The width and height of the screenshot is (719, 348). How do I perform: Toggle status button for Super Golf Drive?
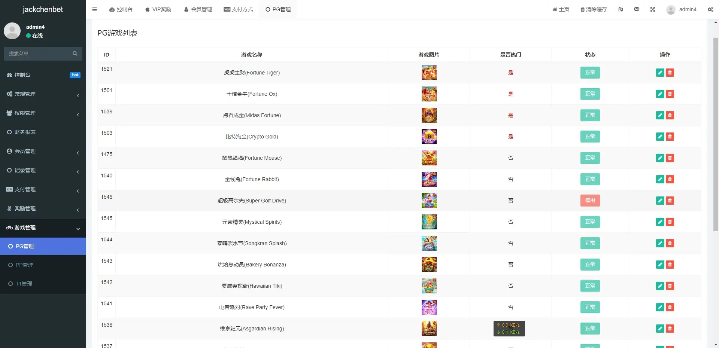coord(590,201)
